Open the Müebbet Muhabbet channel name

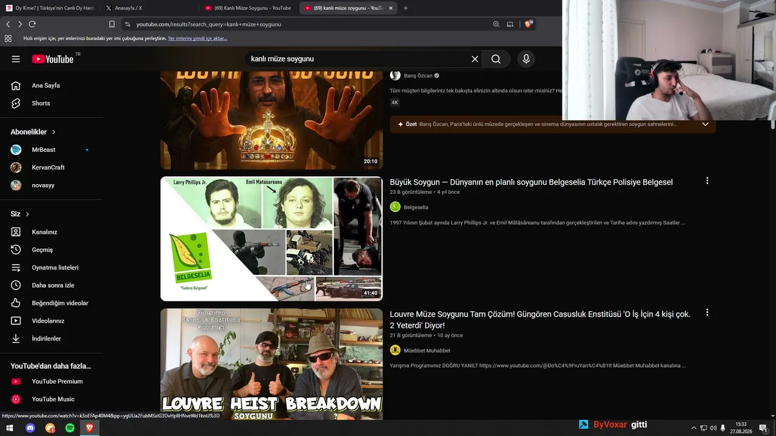click(427, 351)
